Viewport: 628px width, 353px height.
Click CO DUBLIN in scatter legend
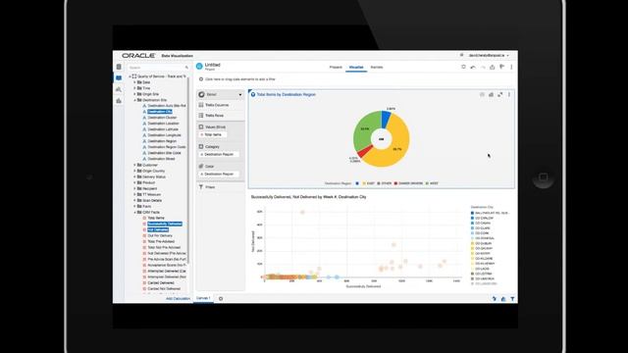[x=484, y=243]
